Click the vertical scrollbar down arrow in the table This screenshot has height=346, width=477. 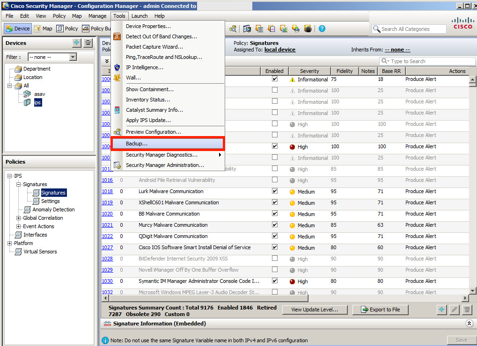(472, 291)
